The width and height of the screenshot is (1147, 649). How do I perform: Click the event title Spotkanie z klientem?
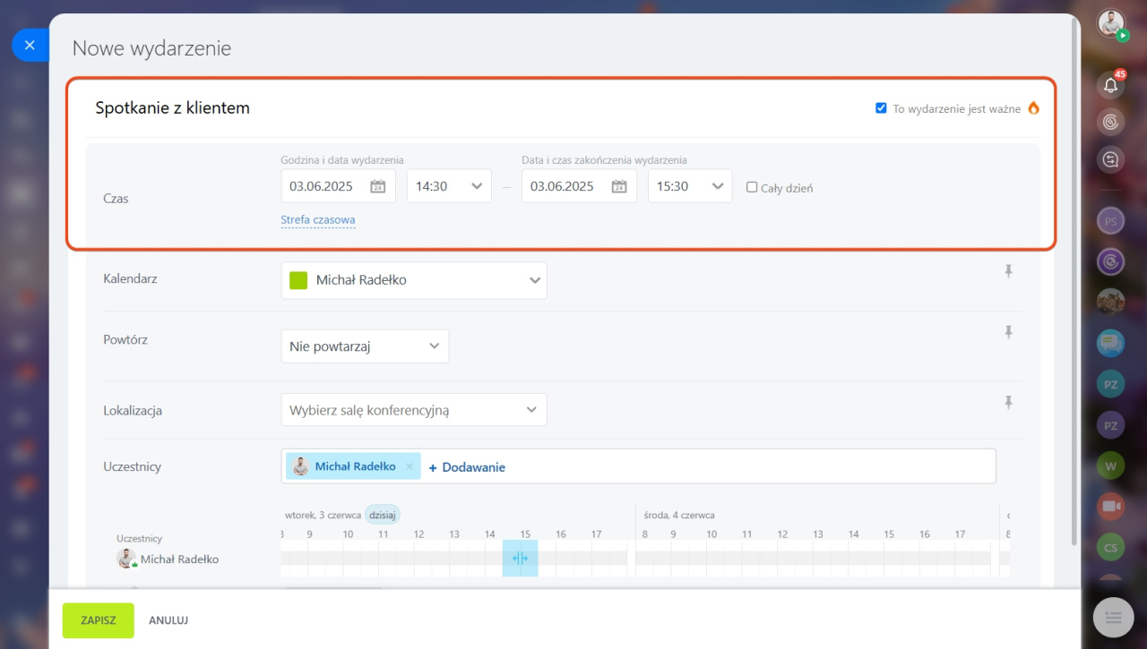tap(173, 108)
